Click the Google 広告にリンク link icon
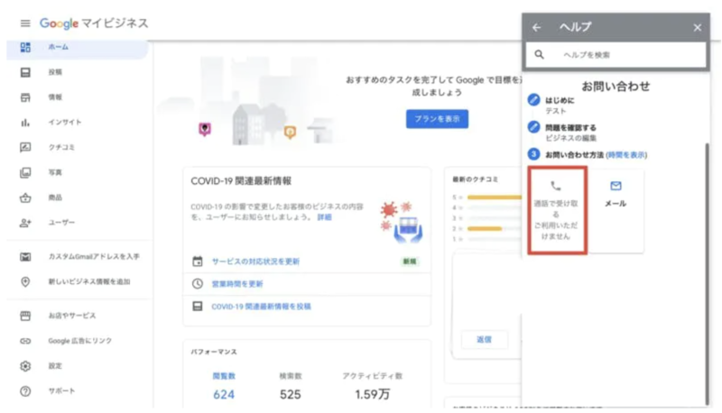The width and height of the screenshot is (722, 413). tap(25, 341)
